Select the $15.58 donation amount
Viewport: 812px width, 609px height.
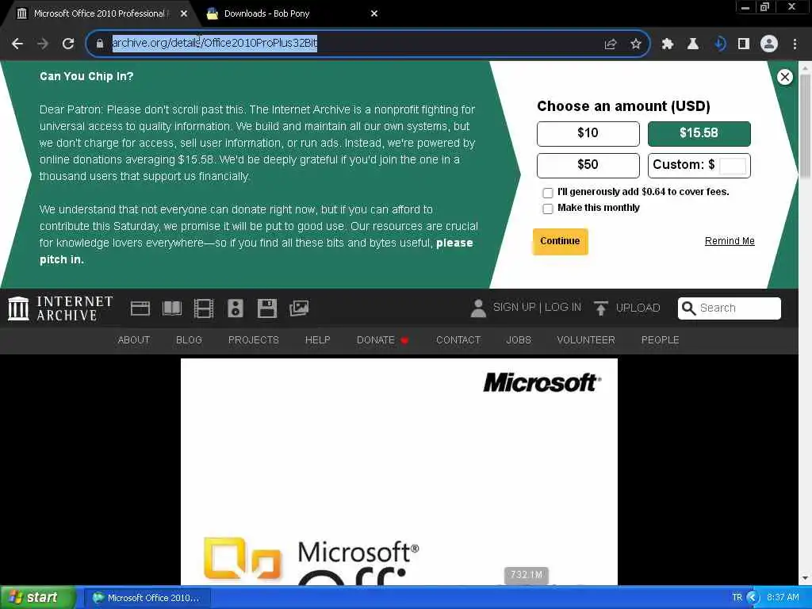699,133
